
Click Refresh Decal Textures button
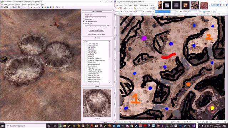tap(97, 30)
